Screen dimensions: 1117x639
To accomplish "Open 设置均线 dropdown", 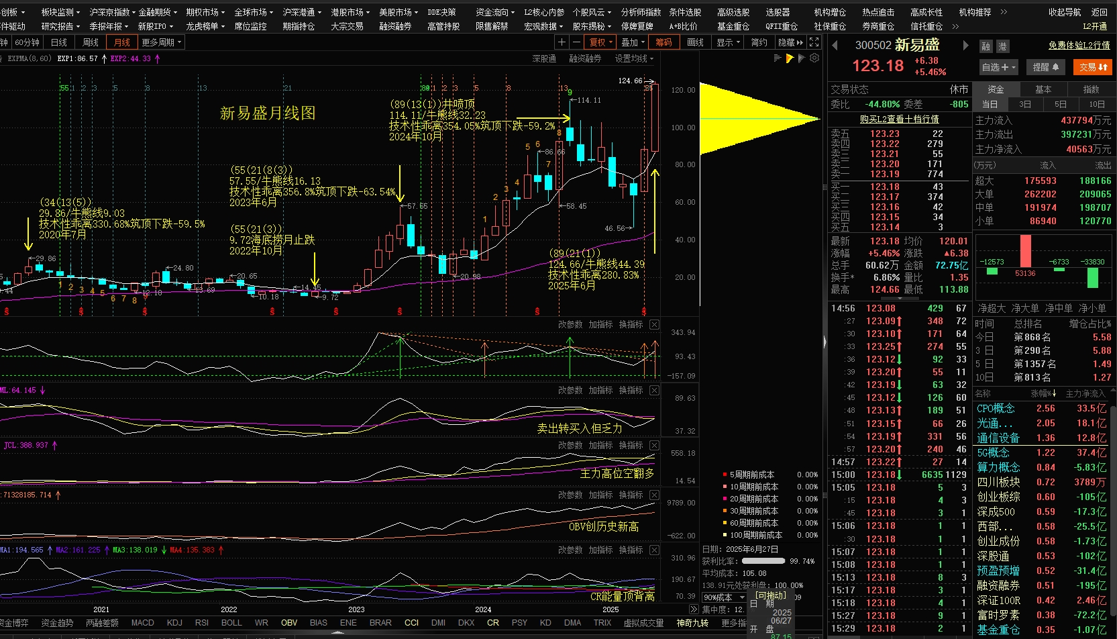I will (x=634, y=59).
